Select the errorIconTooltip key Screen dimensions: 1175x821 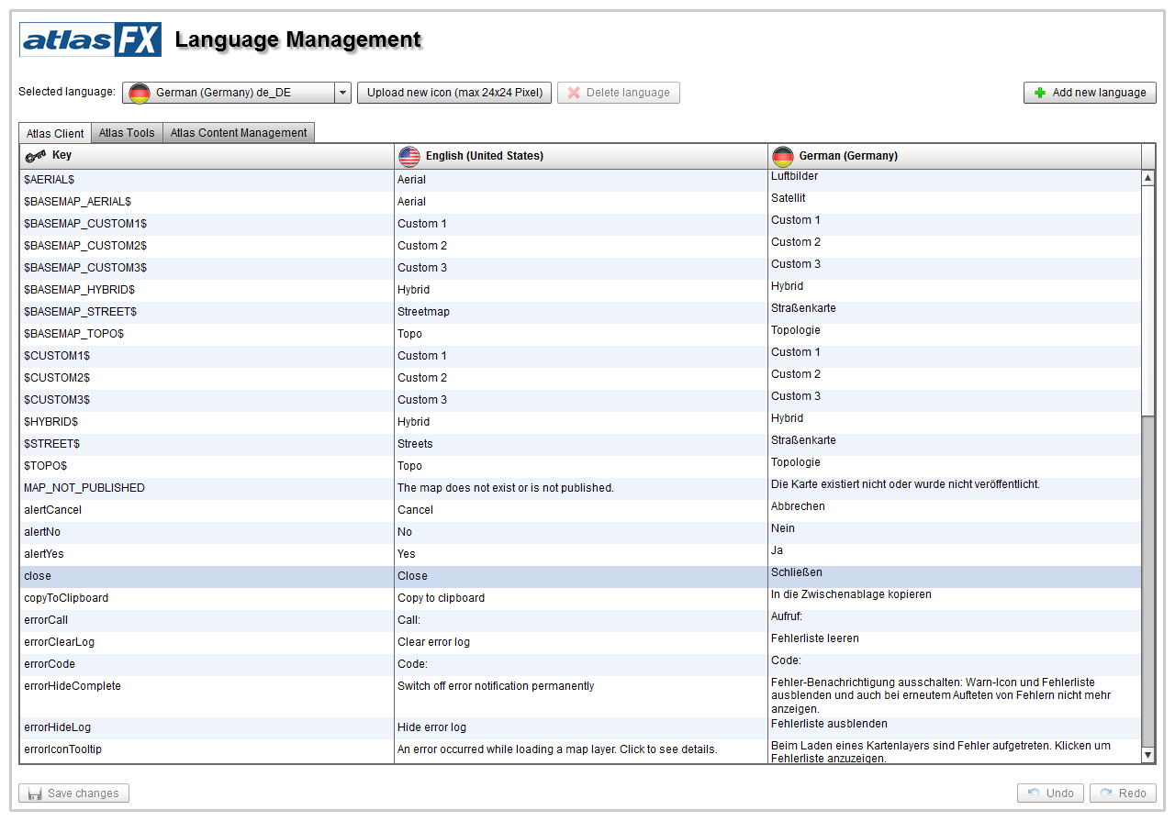(x=62, y=749)
